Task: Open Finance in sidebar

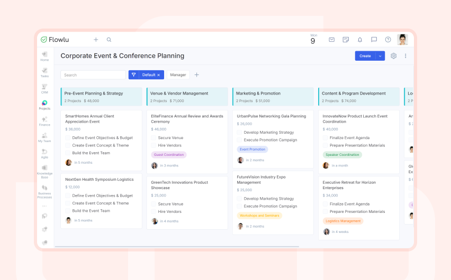Action: pyautogui.click(x=44, y=122)
